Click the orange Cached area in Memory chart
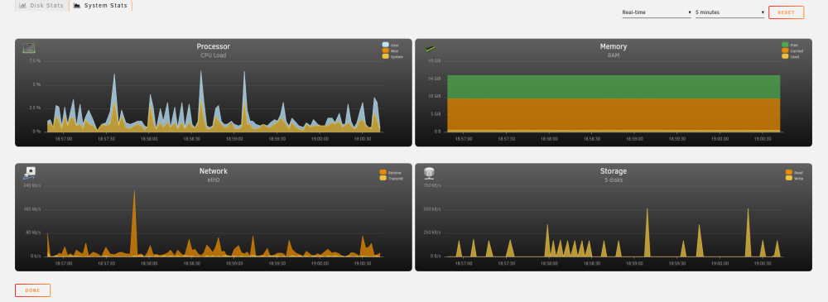Screen dimensions: 828x302 coord(614,114)
